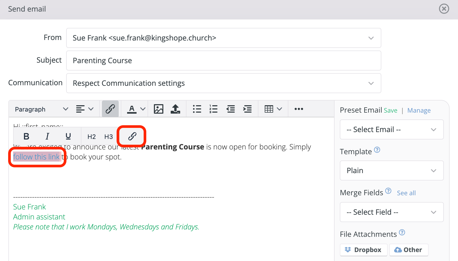Click the Subject input field
Viewport: 458px width, 261px height.
[223, 60]
